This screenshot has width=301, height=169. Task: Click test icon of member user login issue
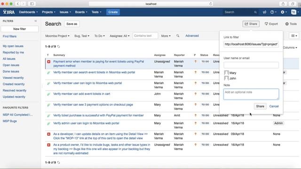[49, 84]
